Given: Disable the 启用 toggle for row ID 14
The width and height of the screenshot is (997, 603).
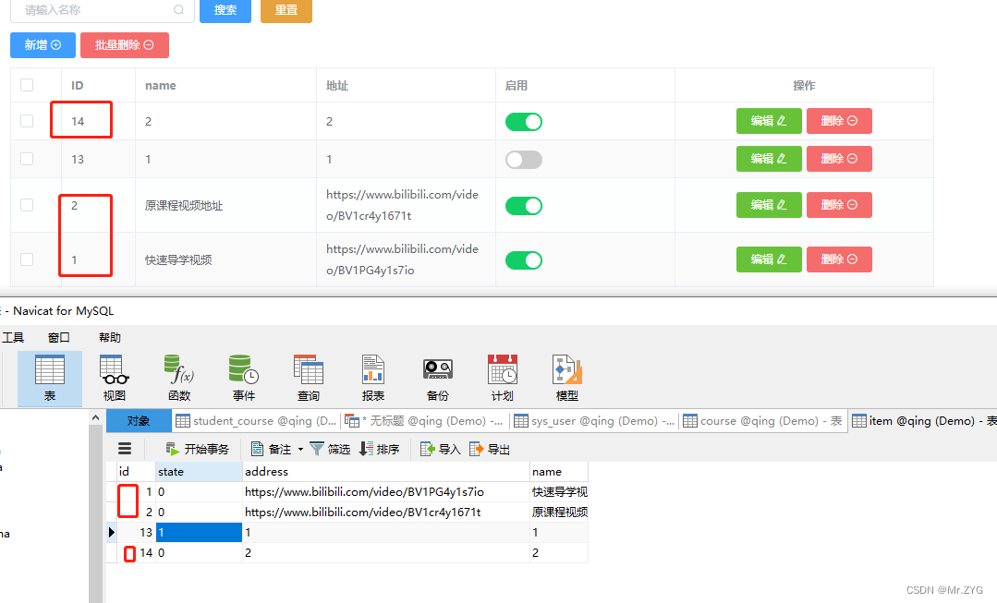Looking at the screenshot, I should [x=524, y=121].
